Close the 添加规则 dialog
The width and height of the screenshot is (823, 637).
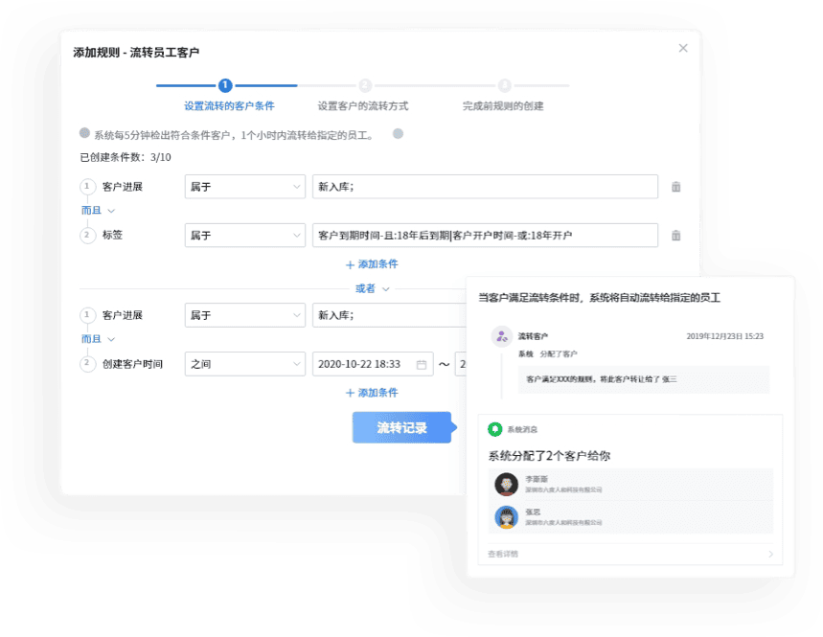click(x=682, y=48)
